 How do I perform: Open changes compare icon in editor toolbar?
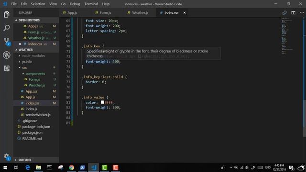[x=284, y=13]
